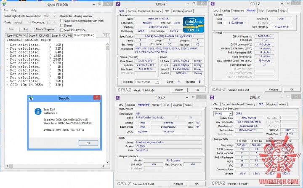Image resolution: width=303 pixels, height=188 pixels.
Task: Toggle the Aero Glass Interface checkbox
Action: point(61,30)
